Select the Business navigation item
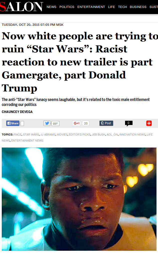 pyautogui.click(x=138, y=7)
